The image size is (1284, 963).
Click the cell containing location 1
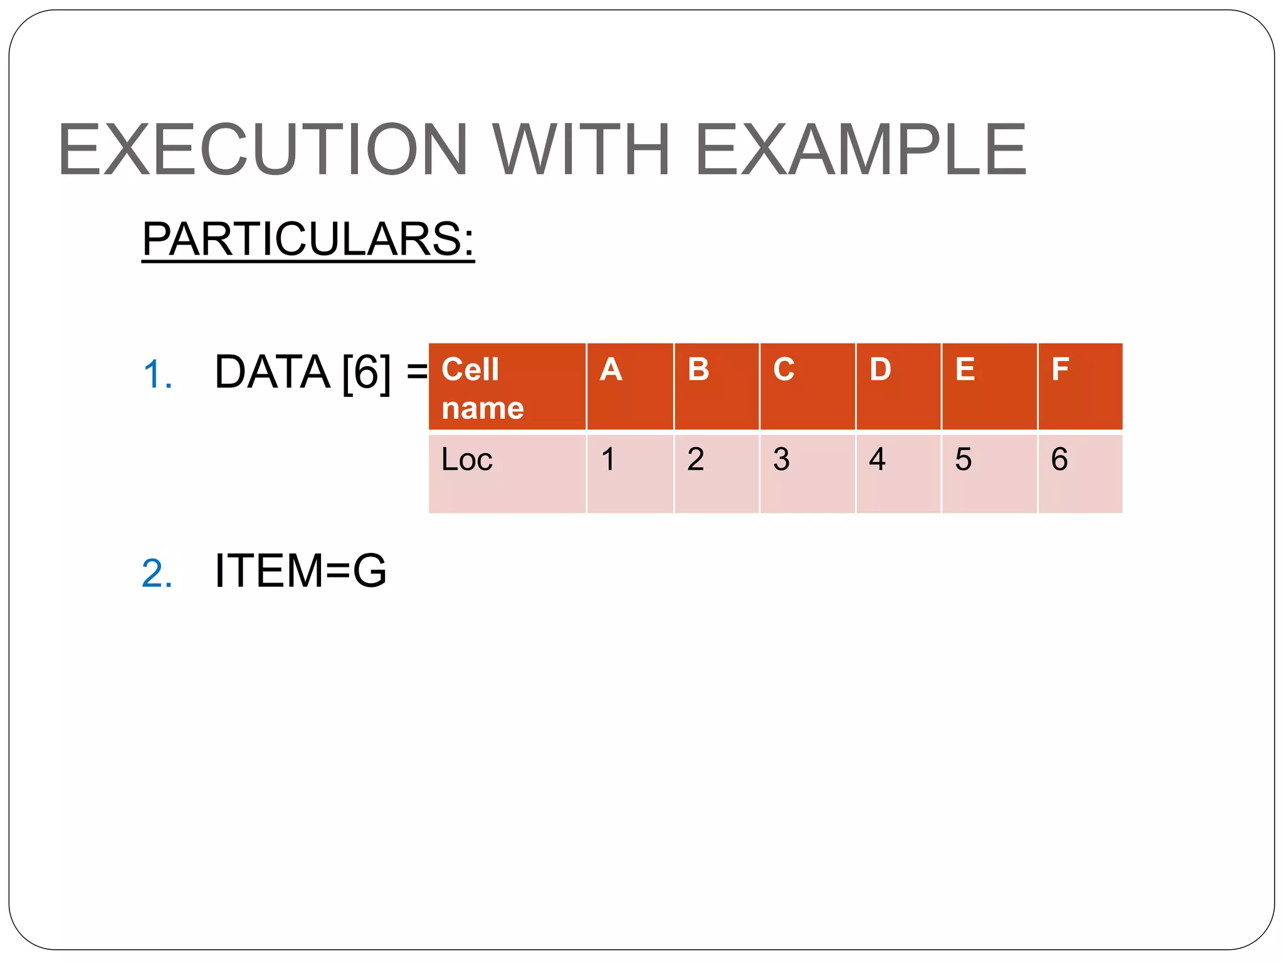click(x=630, y=473)
